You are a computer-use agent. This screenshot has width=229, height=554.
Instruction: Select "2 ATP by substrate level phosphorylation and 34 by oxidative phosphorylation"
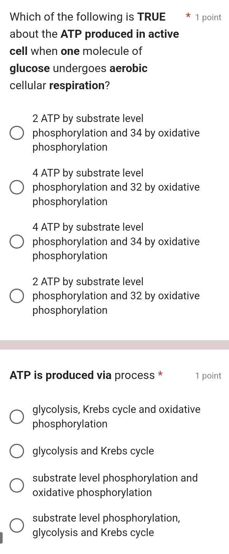pyautogui.click(x=17, y=133)
